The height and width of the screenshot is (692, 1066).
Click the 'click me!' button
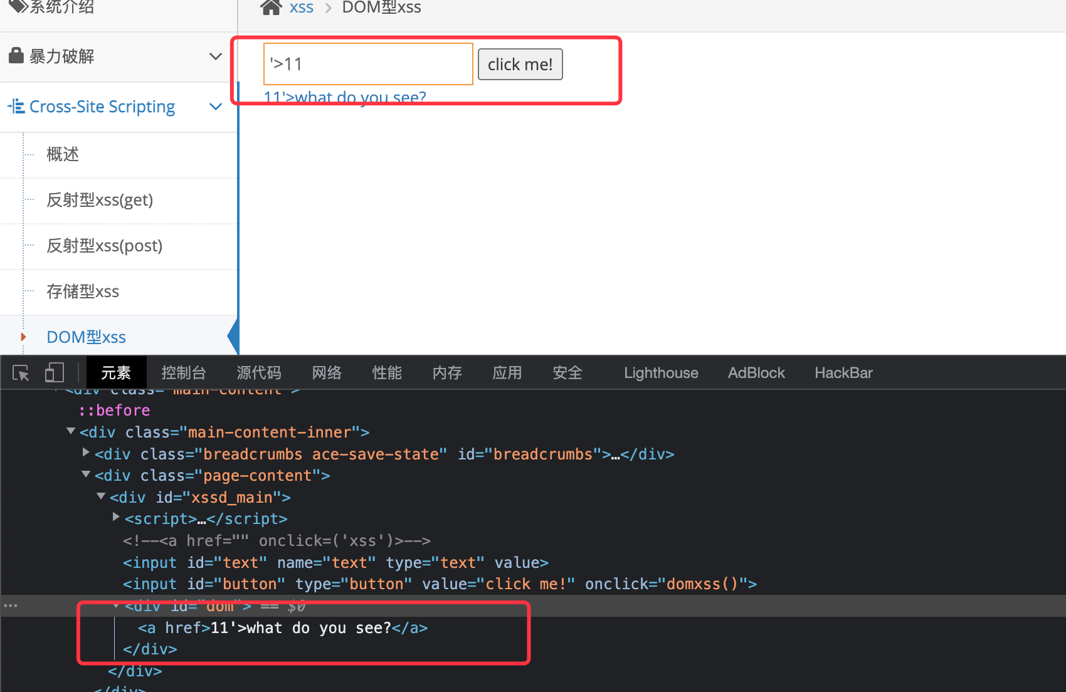pos(520,65)
